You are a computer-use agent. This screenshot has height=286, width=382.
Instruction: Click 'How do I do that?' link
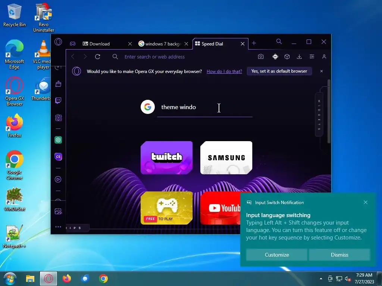tap(224, 71)
